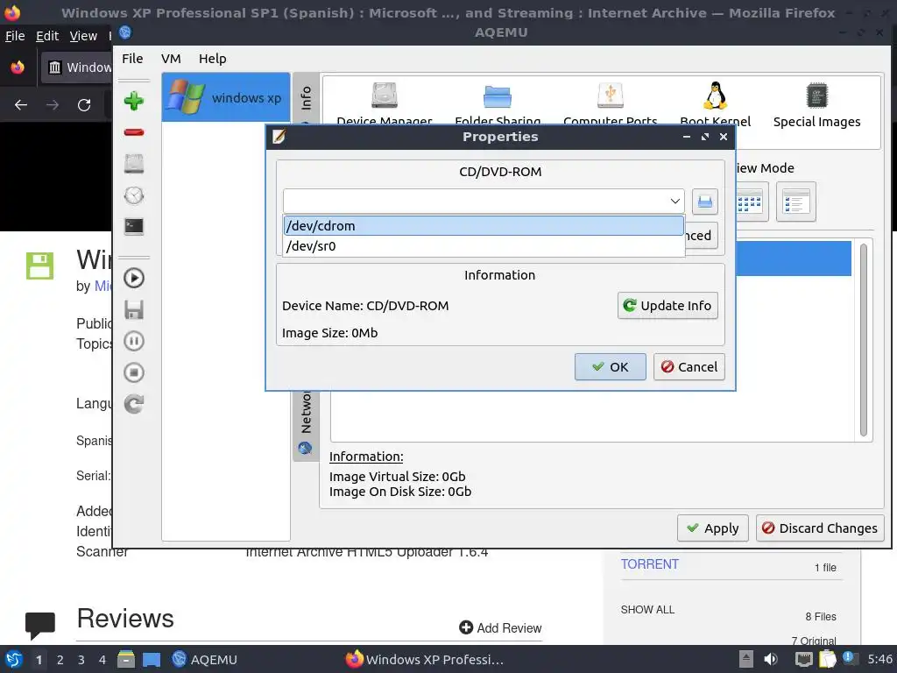Open Firefox's File menu
Viewport: 897px width, 673px height.
[15, 36]
